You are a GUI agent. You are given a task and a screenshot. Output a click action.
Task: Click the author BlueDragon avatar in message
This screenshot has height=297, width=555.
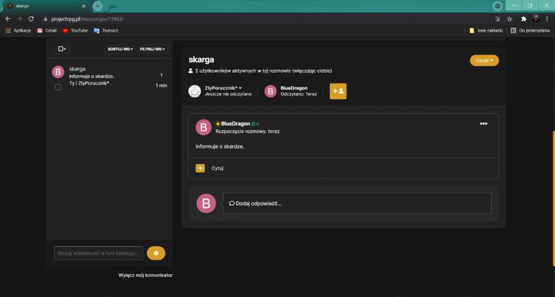(x=204, y=127)
